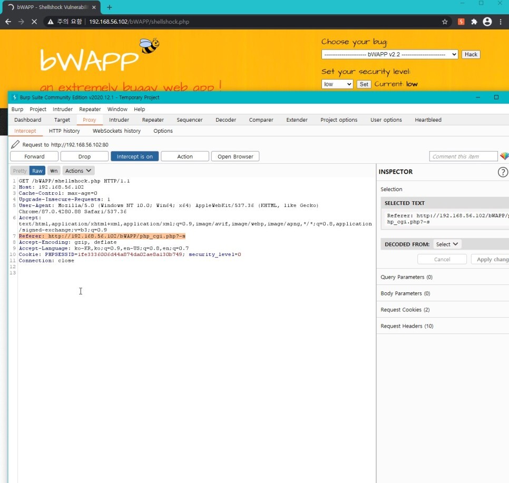The height and width of the screenshot is (483, 509).
Task: Open Chrome profile avatar
Action: (487, 22)
